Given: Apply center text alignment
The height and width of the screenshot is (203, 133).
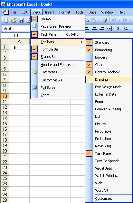Looking at the screenshot, I should tap(94, 29).
